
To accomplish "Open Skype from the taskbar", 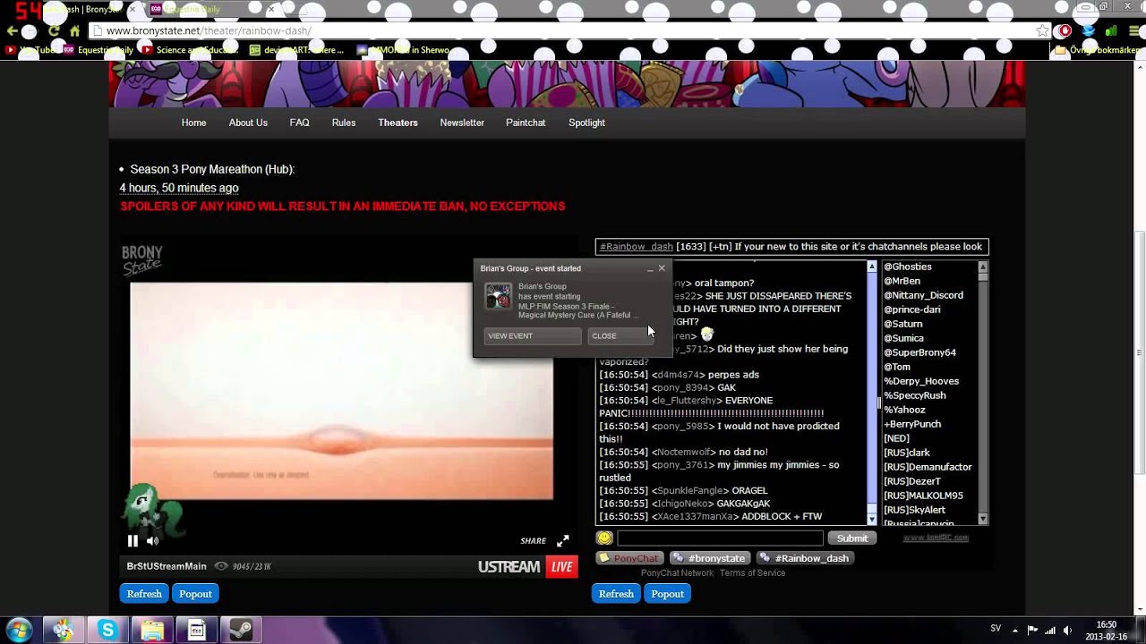I will 107,630.
